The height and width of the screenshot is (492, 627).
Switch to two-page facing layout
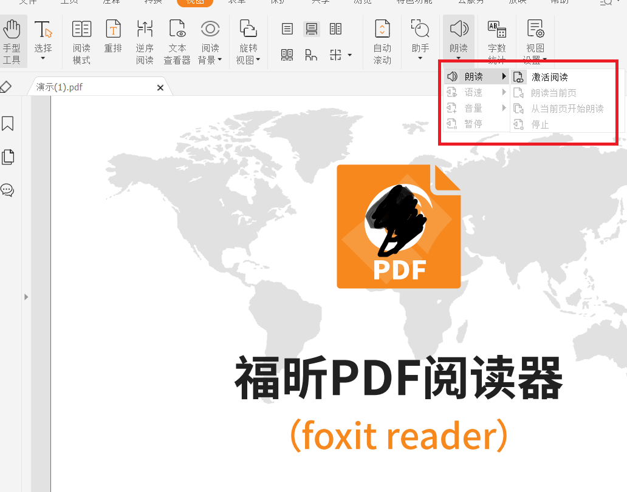pos(336,29)
